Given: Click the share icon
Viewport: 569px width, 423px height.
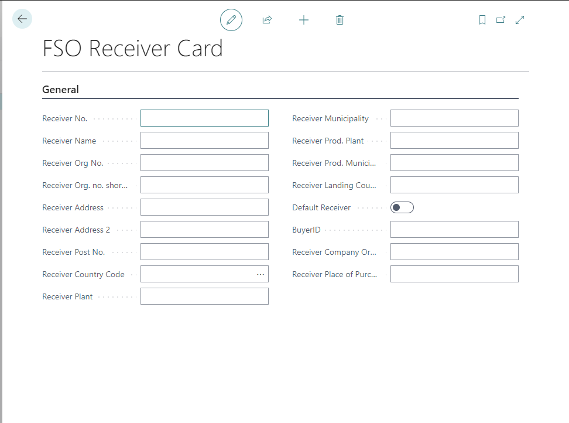Looking at the screenshot, I should (x=267, y=20).
